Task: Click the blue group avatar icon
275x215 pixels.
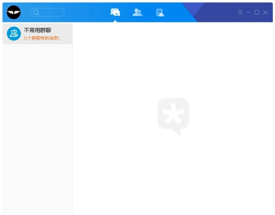Action: 14,34
